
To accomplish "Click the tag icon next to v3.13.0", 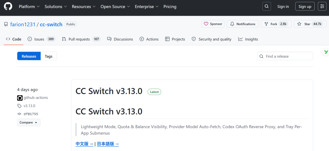I will click(x=19, y=106).
